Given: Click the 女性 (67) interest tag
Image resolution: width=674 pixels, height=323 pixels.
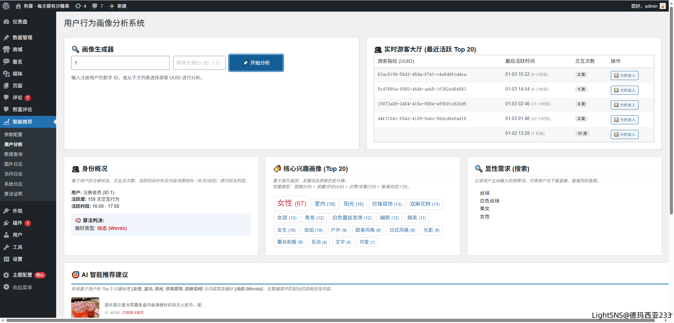Looking at the screenshot, I should pos(291,203).
